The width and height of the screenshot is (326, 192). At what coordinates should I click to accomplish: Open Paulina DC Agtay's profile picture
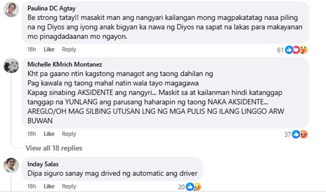(x=11, y=10)
